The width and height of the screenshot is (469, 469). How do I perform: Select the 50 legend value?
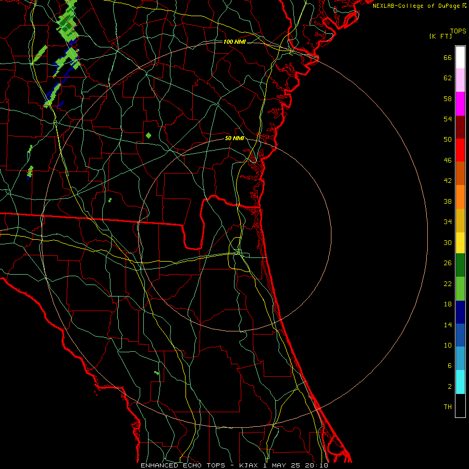tap(448, 140)
